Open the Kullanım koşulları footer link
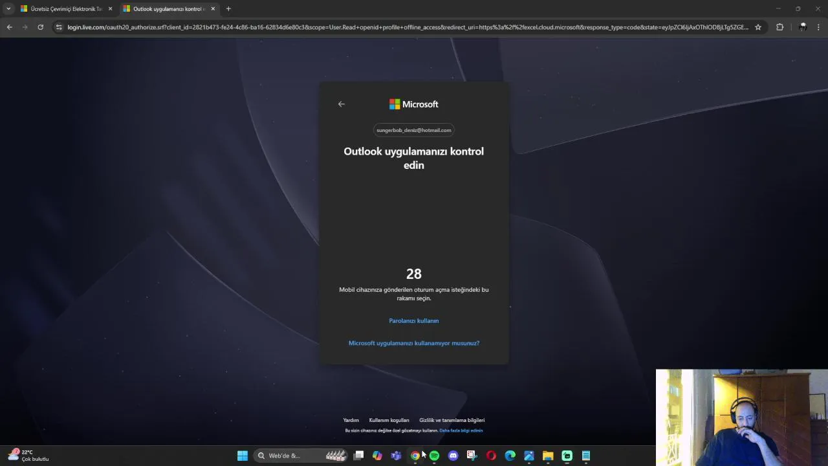 [x=389, y=420]
